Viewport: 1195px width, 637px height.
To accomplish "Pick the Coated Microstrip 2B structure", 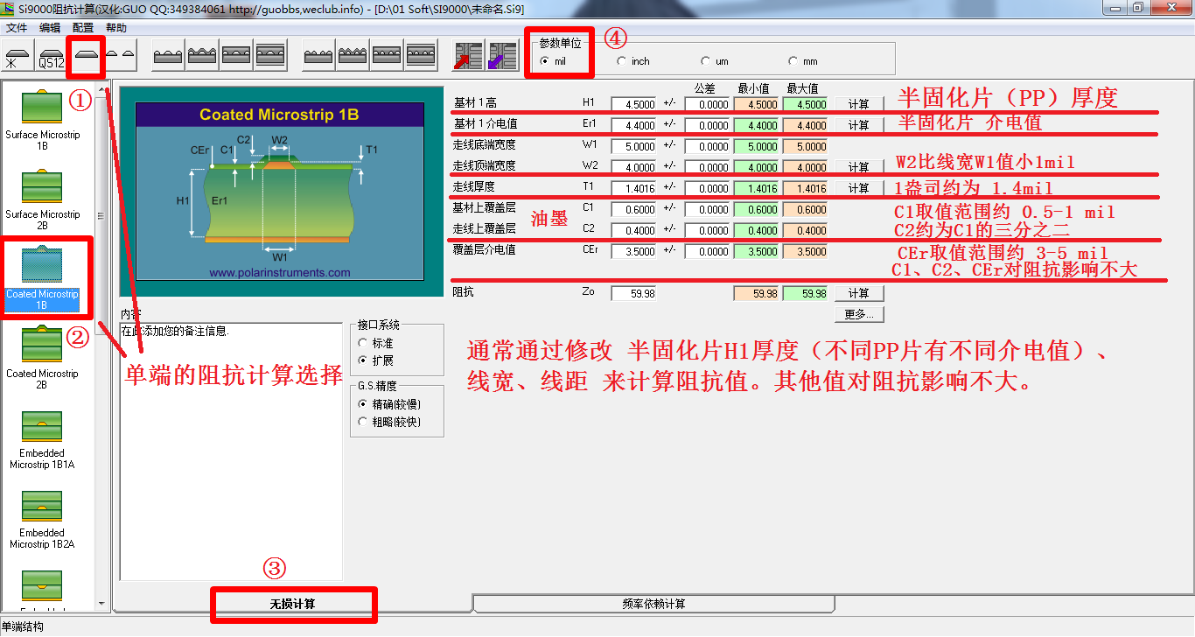I will (x=42, y=359).
